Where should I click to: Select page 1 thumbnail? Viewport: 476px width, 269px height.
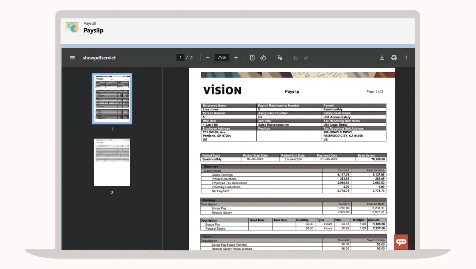[x=112, y=98]
